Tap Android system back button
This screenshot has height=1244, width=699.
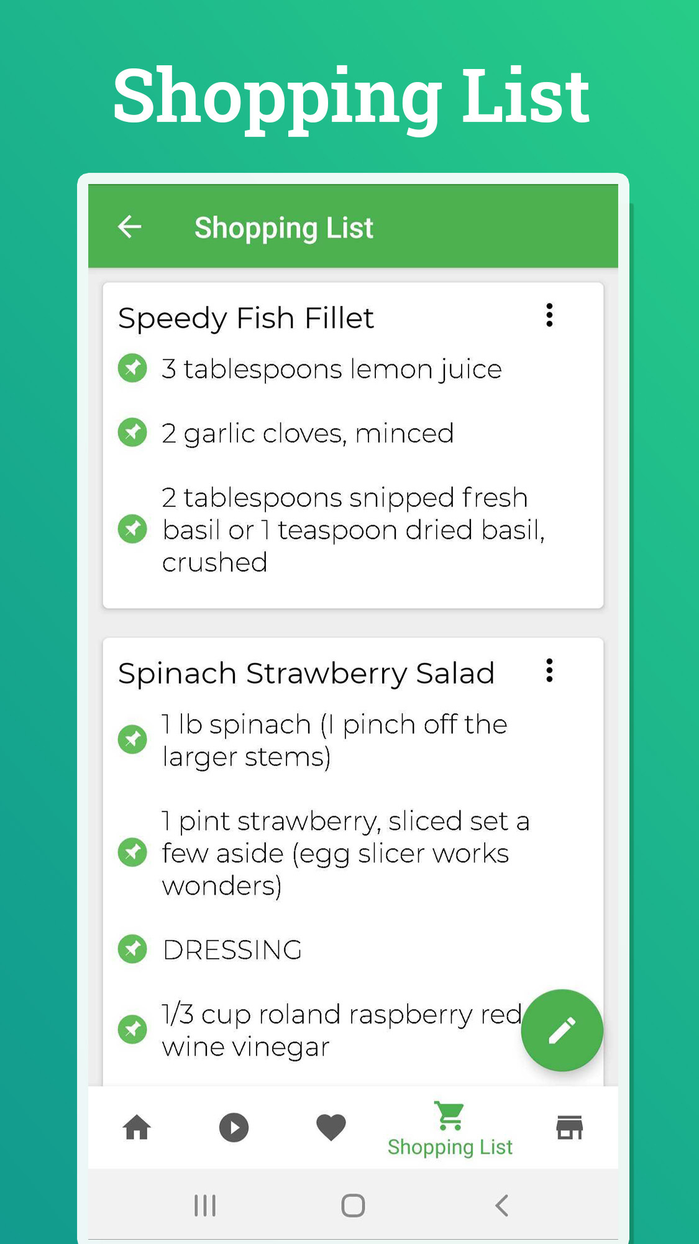click(502, 1205)
